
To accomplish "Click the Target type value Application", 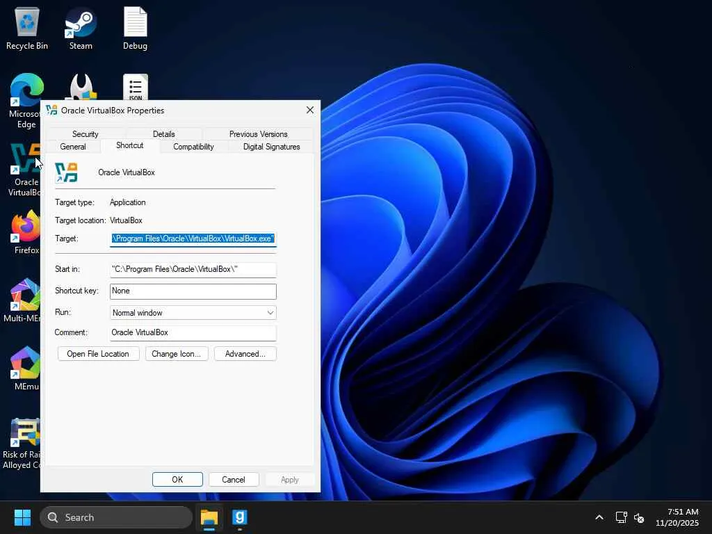I will coord(128,202).
